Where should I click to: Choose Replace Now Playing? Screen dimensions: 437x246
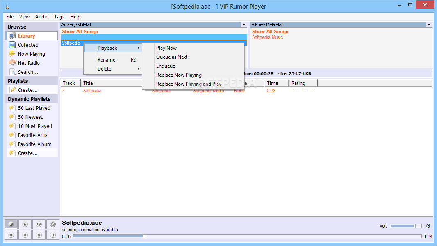coord(193,75)
